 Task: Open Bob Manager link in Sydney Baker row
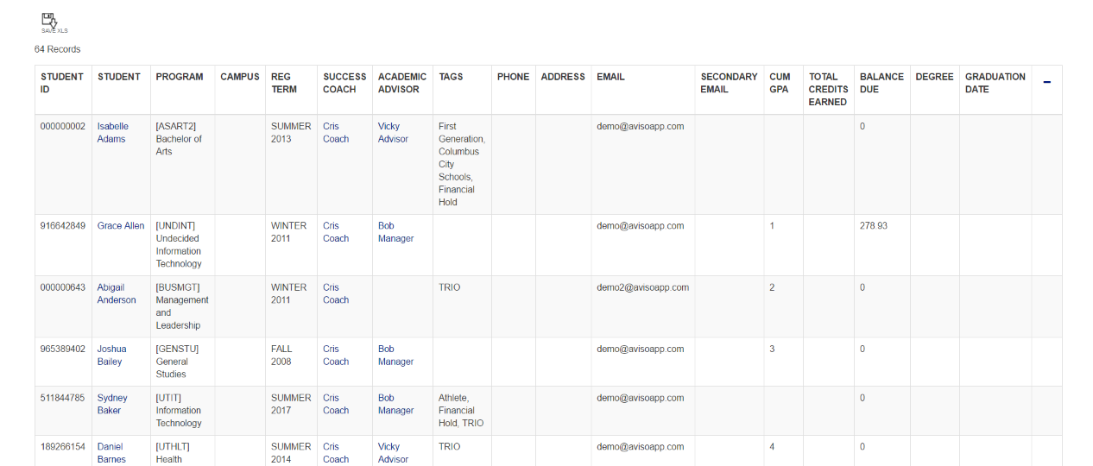tap(396, 405)
